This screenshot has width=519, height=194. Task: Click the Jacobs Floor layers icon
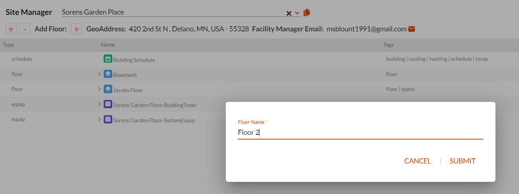(x=108, y=89)
